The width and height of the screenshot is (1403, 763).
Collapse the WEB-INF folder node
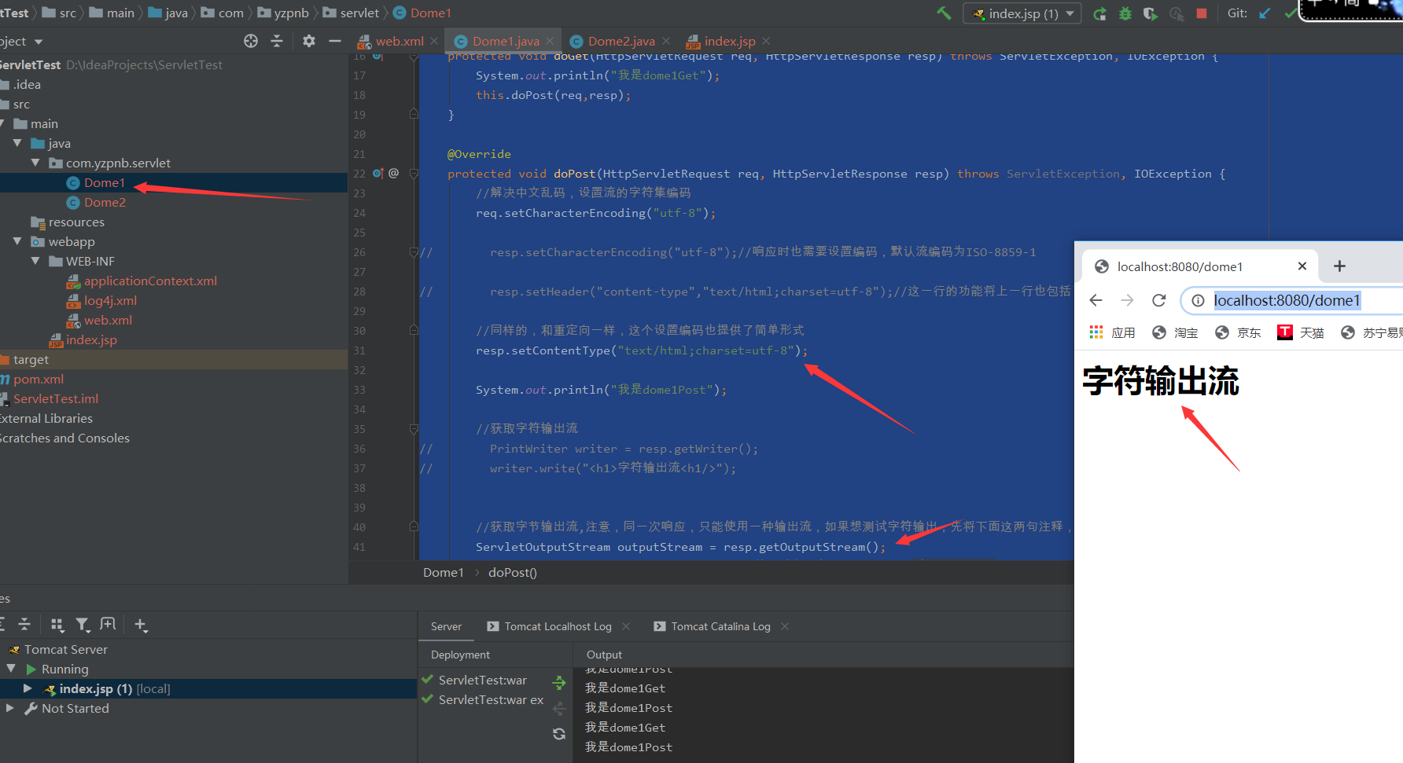click(35, 261)
